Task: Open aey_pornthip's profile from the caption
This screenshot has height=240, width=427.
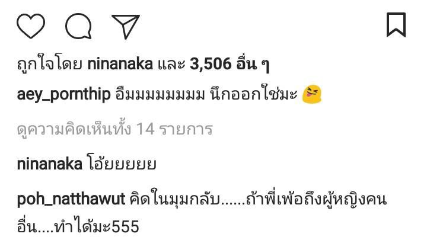Action: pyautogui.click(x=63, y=95)
